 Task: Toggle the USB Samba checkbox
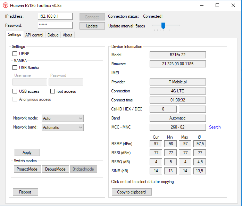point(15,68)
